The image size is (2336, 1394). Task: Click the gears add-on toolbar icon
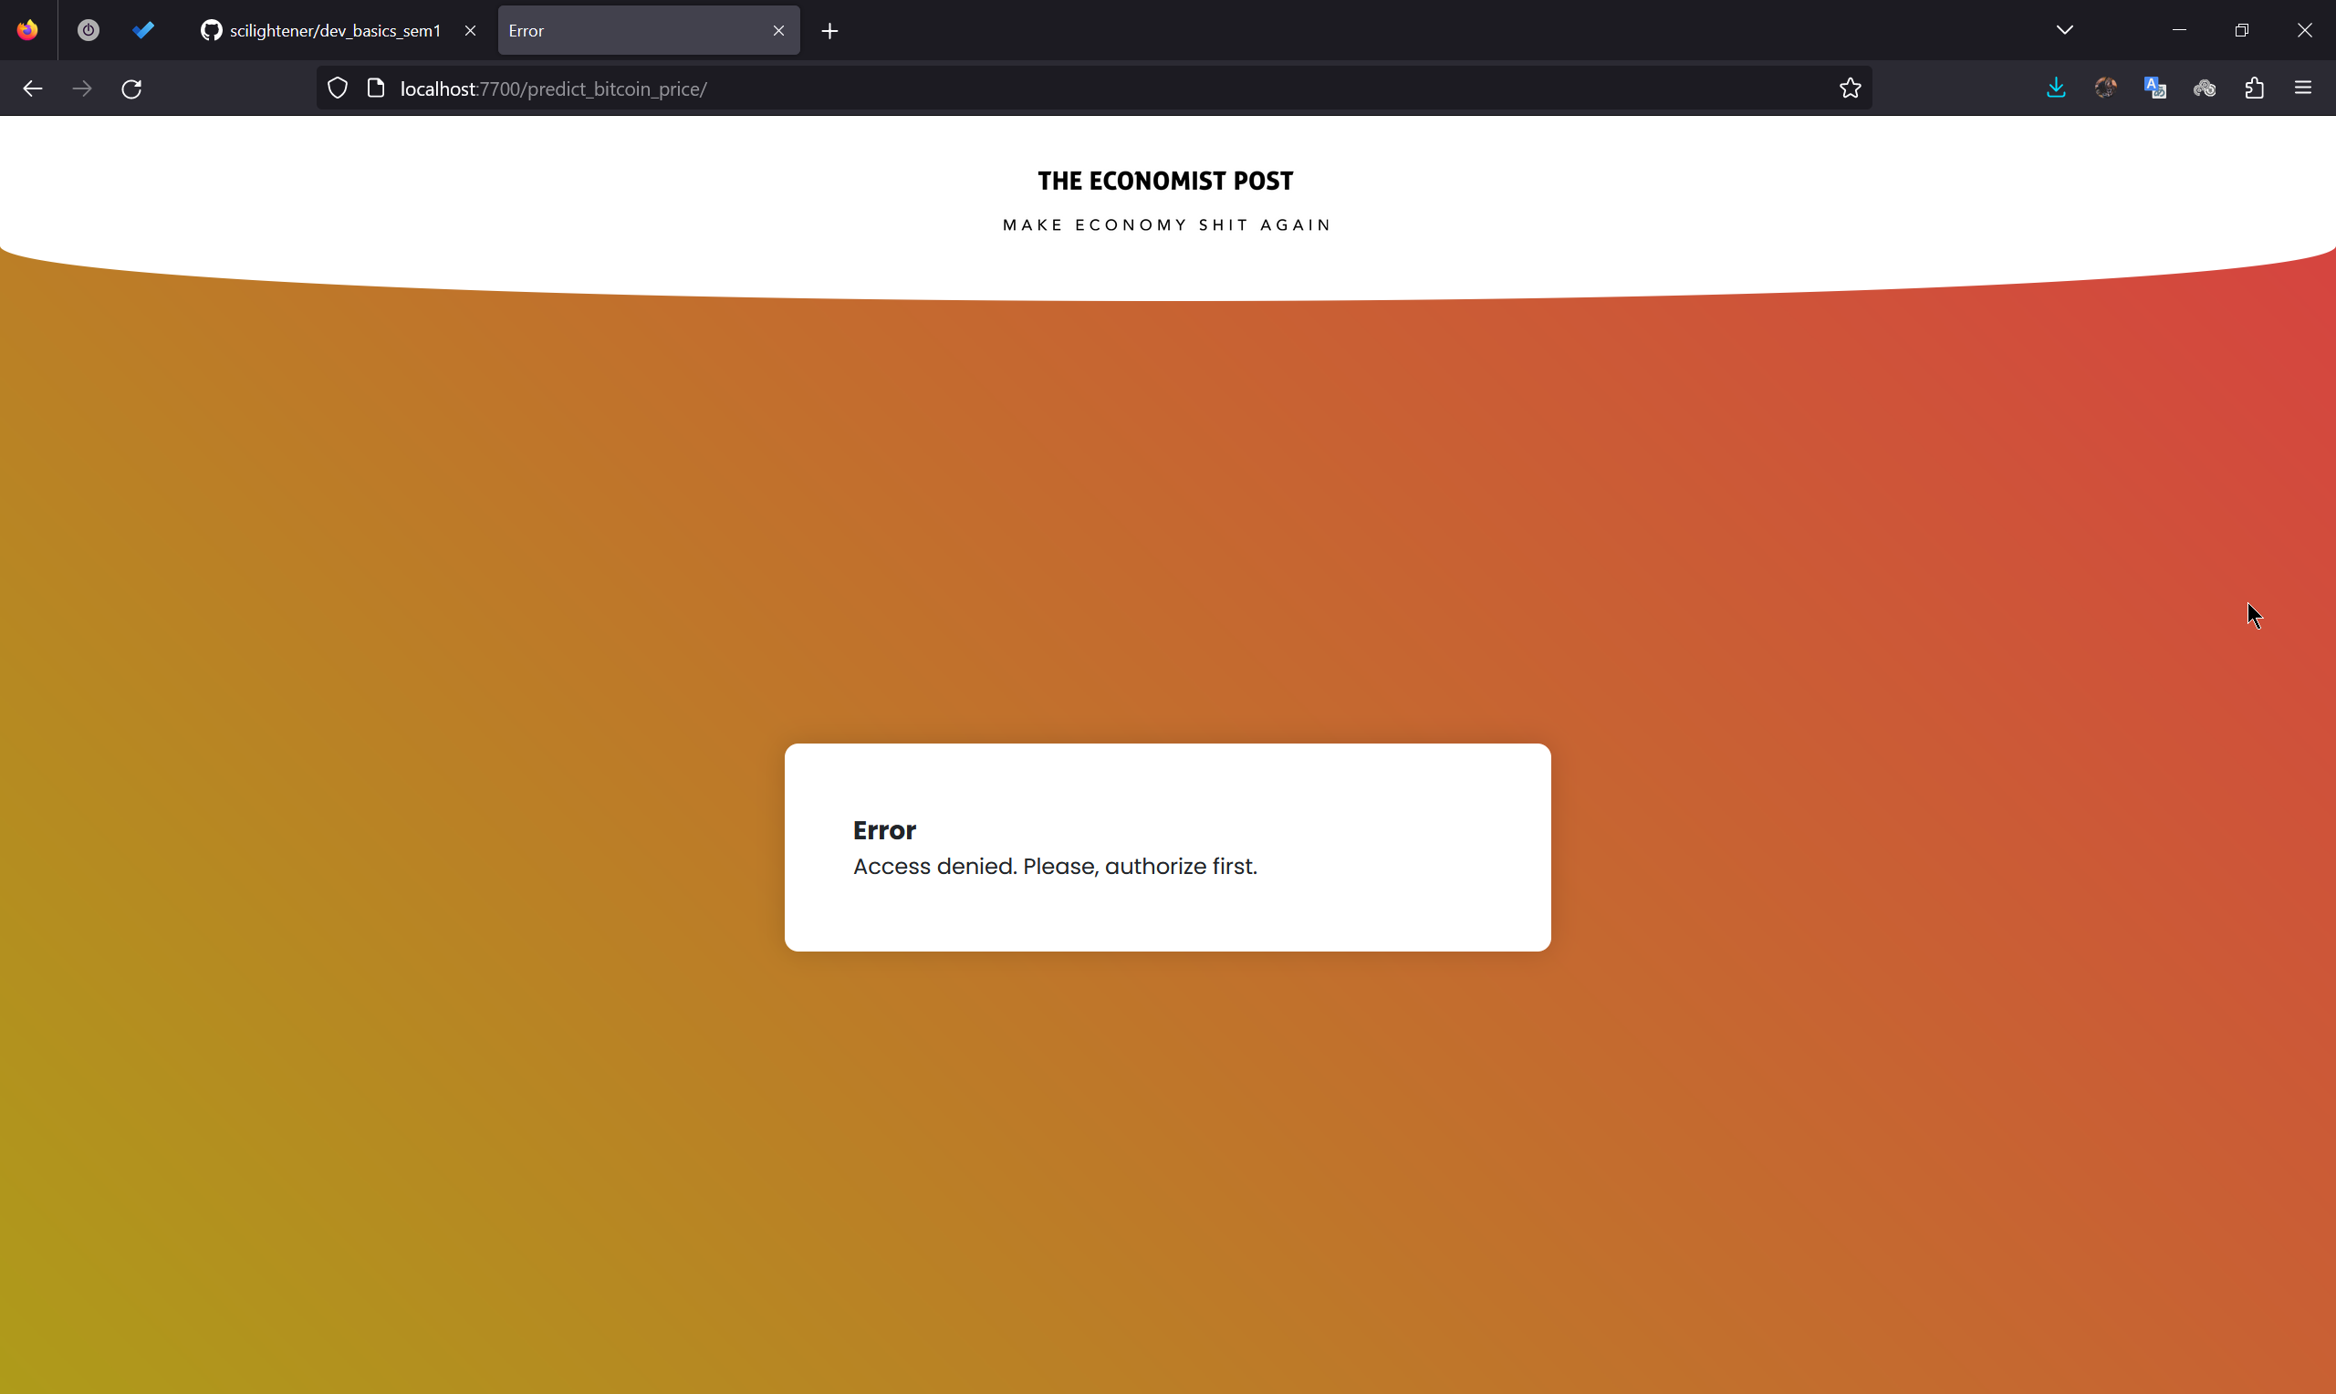pos(2205,88)
